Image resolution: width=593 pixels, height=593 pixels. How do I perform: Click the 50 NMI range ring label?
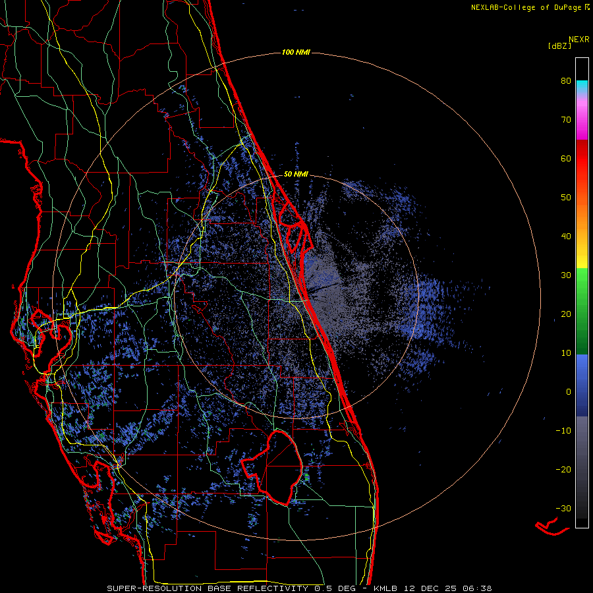tap(296, 174)
